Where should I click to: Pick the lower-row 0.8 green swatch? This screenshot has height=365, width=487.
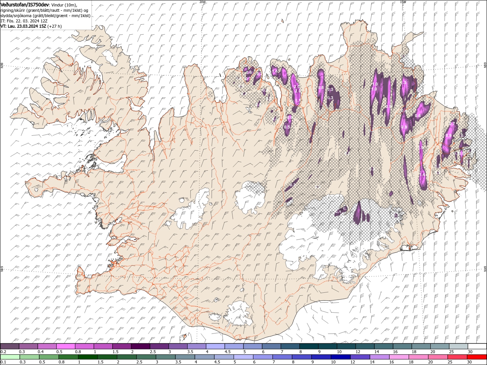pos(68,357)
